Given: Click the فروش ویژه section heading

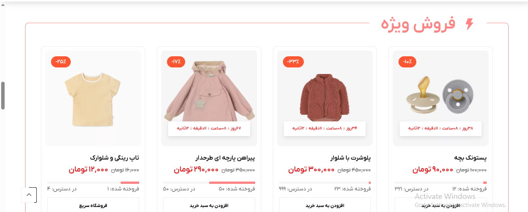Looking at the screenshot, I should (418, 24).
